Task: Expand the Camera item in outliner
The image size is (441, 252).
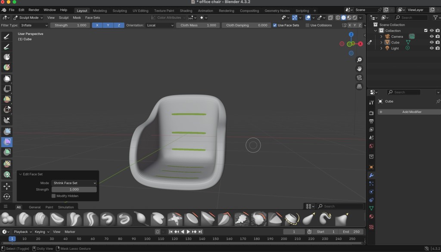Action: coord(381,37)
